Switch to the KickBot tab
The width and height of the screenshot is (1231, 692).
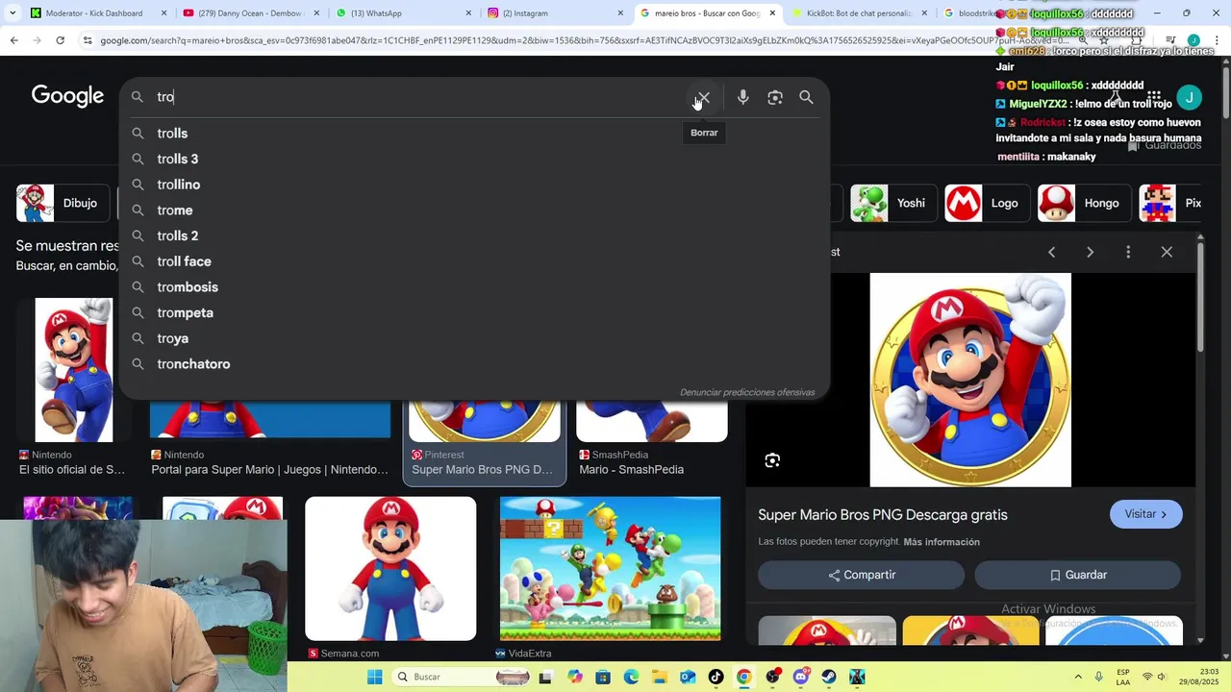pyautogui.click(x=858, y=13)
